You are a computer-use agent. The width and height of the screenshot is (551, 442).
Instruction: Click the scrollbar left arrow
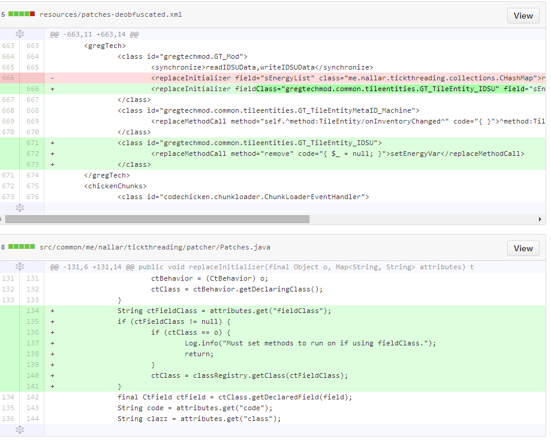pyautogui.click(x=4, y=219)
